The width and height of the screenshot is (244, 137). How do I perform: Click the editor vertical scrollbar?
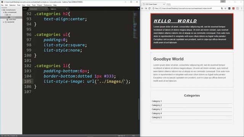(138, 109)
